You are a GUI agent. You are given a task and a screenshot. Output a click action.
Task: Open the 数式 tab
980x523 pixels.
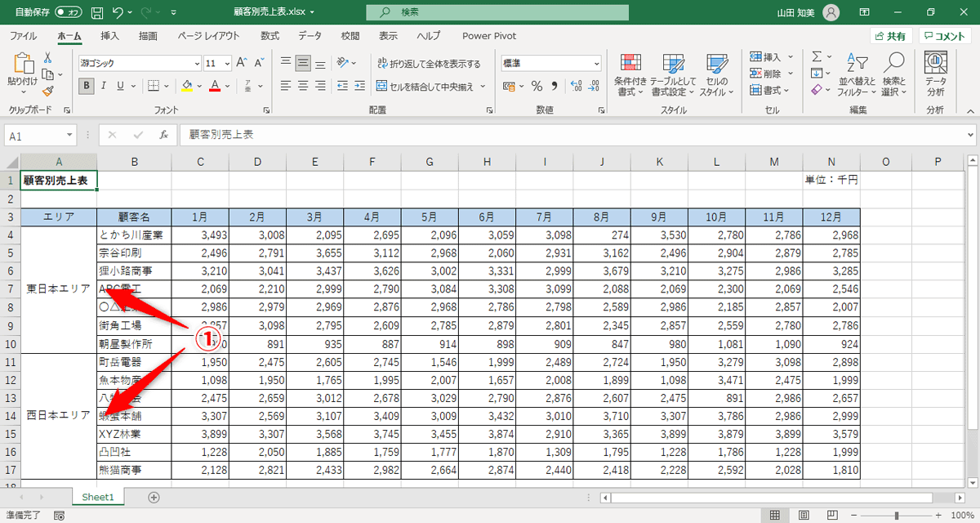(x=270, y=36)
